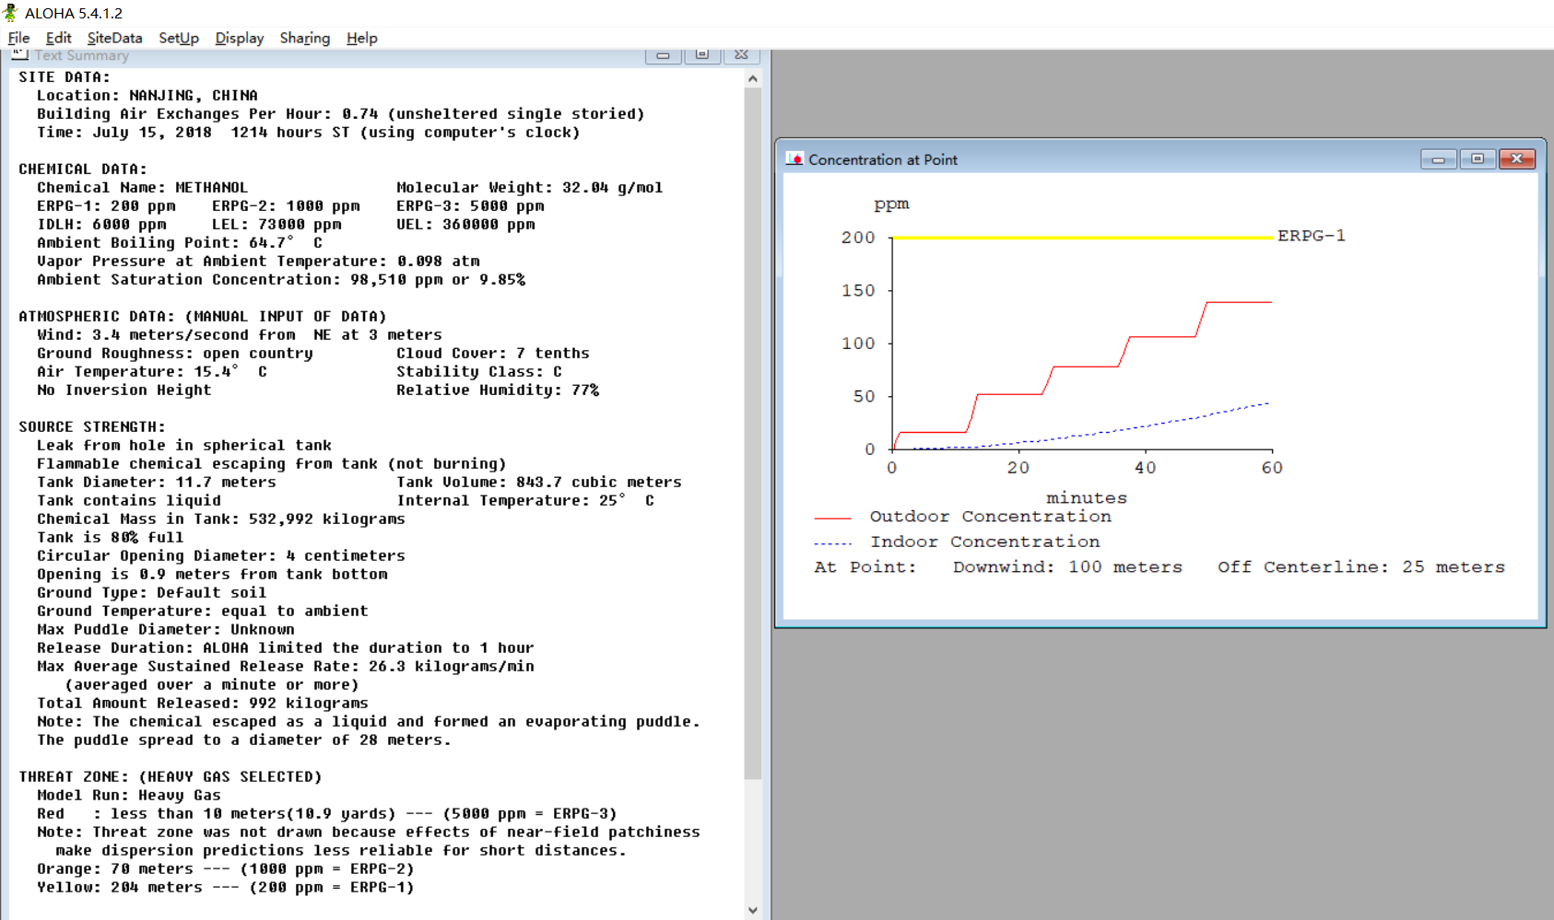This screenshot has height=920, width=1554.
Task: Maximize the Concentration at Point window
Action: [x=1477, y=159]
